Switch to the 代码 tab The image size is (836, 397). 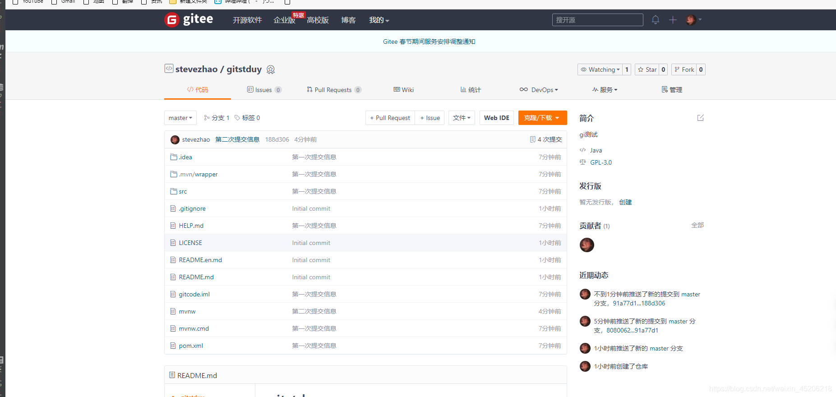coord(198,90)
